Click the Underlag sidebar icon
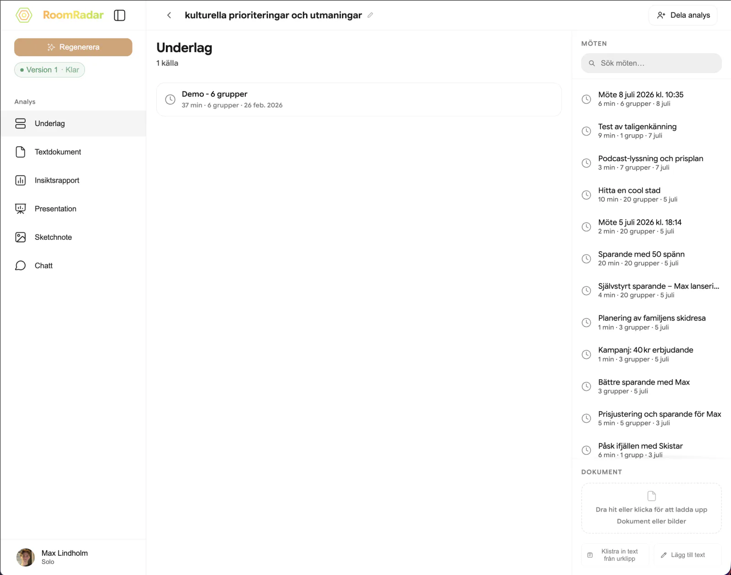 (x=21, y=123)
